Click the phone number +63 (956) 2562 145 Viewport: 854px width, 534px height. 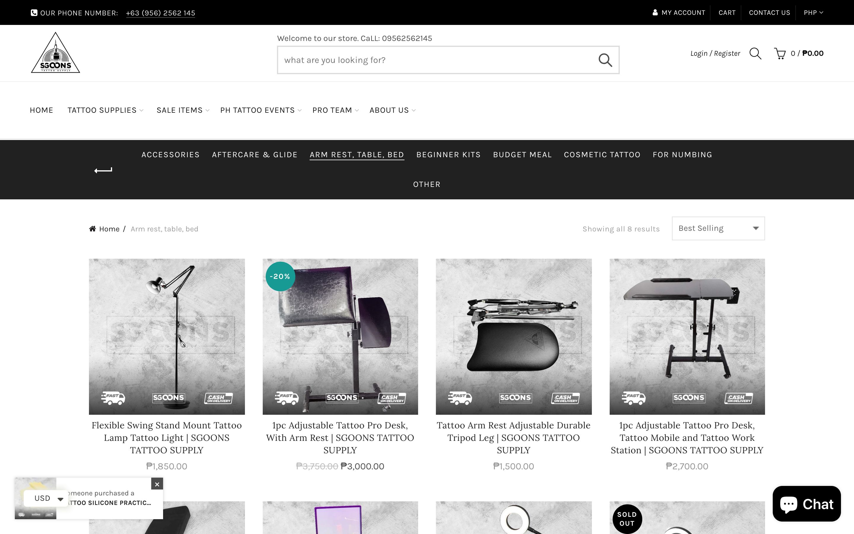(160, 13)
